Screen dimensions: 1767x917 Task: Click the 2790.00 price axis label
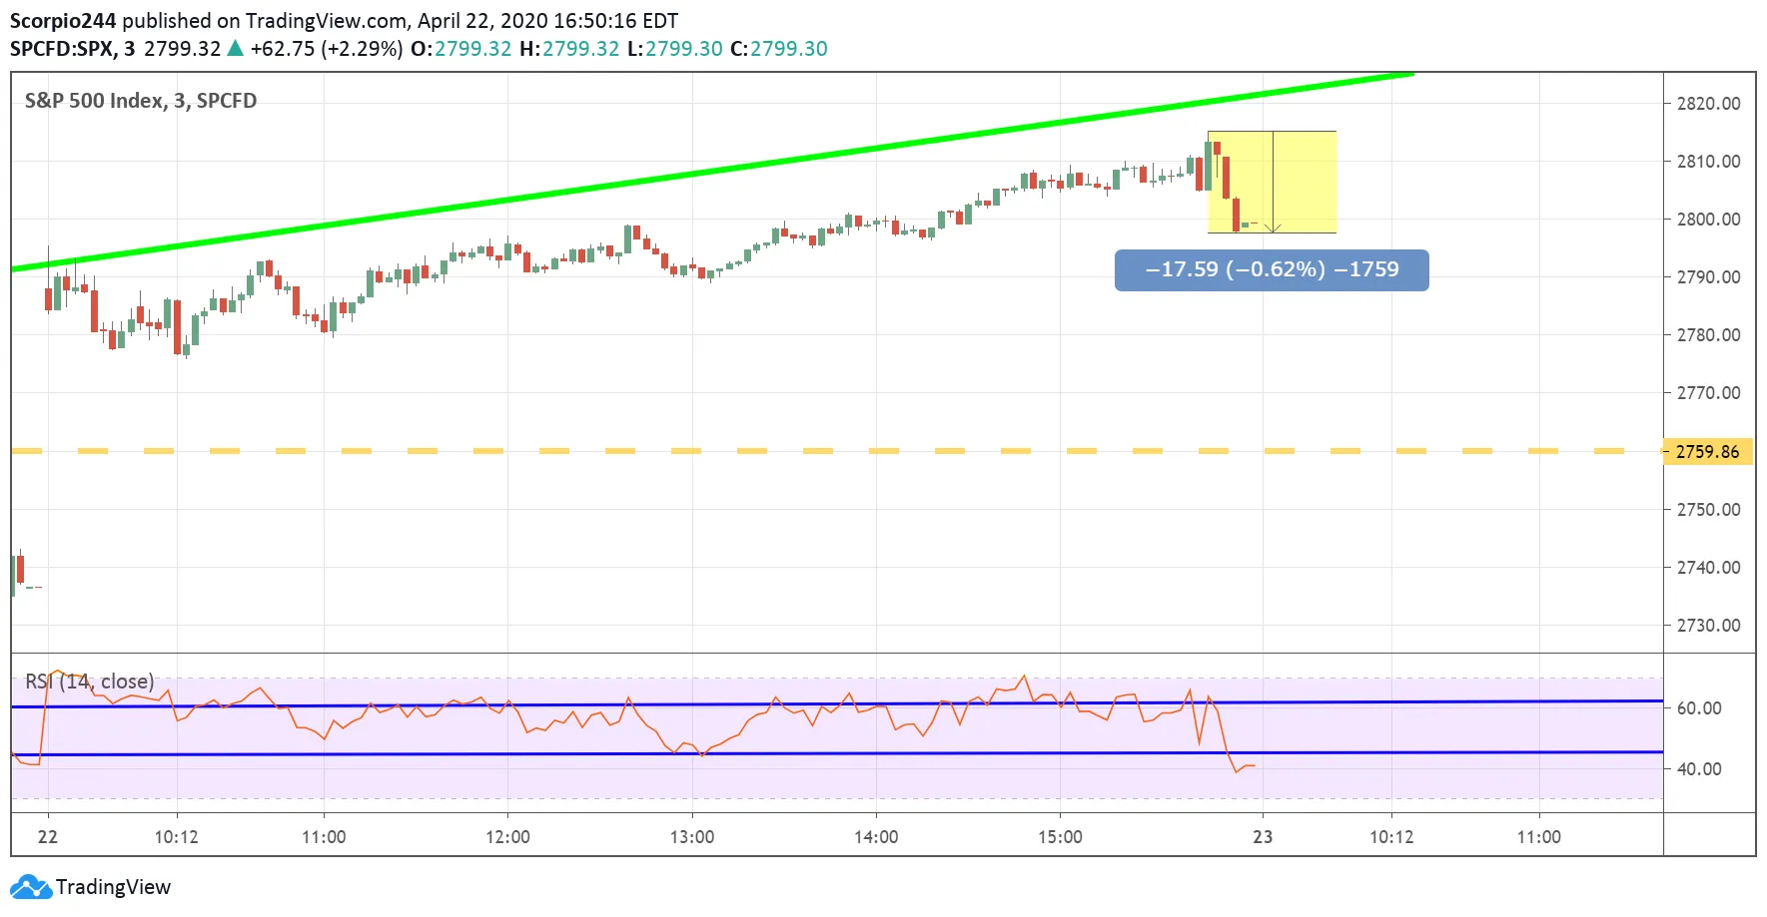click(1708, 277)
